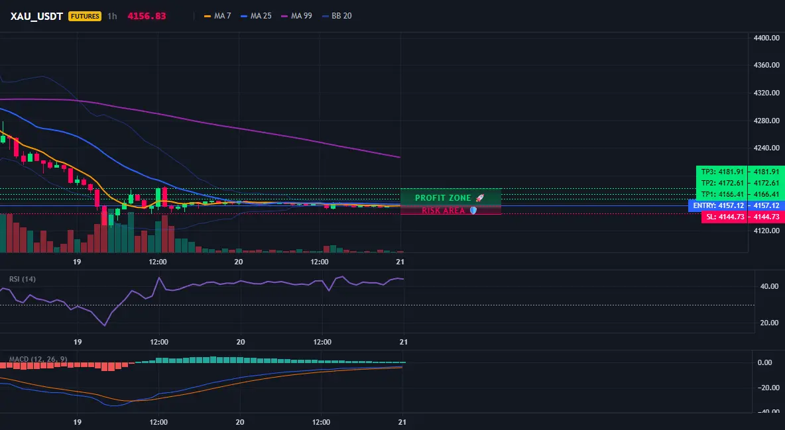This screenshot has height=430, width=785.
Task: Toggle the MA 25 legend indicator
Action: (256, 16)
